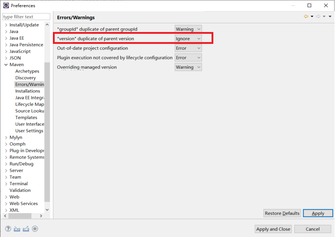336x237 pixels.
Task: Click the Export preferences icon
Action: [26, 229]
